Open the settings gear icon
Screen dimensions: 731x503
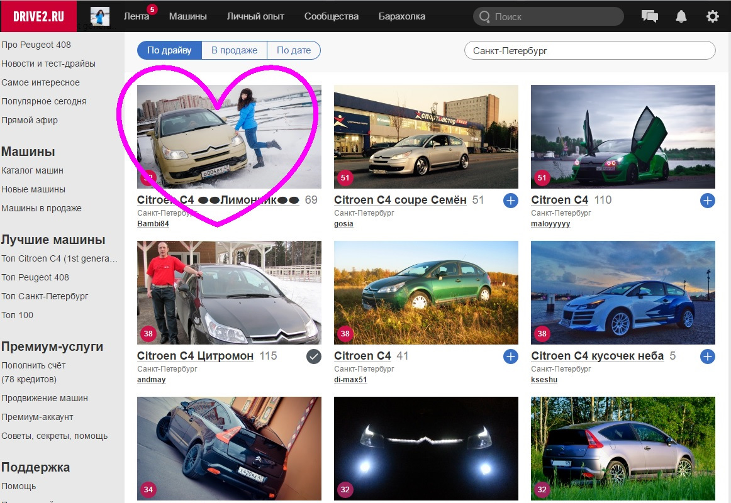[712, 16]
